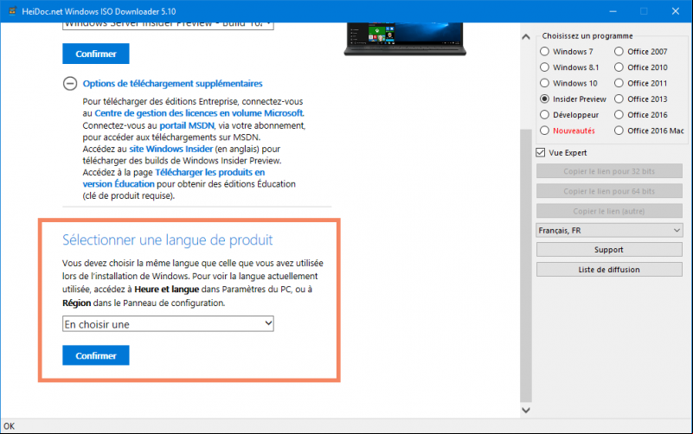693x434 pixels.
Task: Close the ISO Downloader window
Action: click(x=676, y=11)
